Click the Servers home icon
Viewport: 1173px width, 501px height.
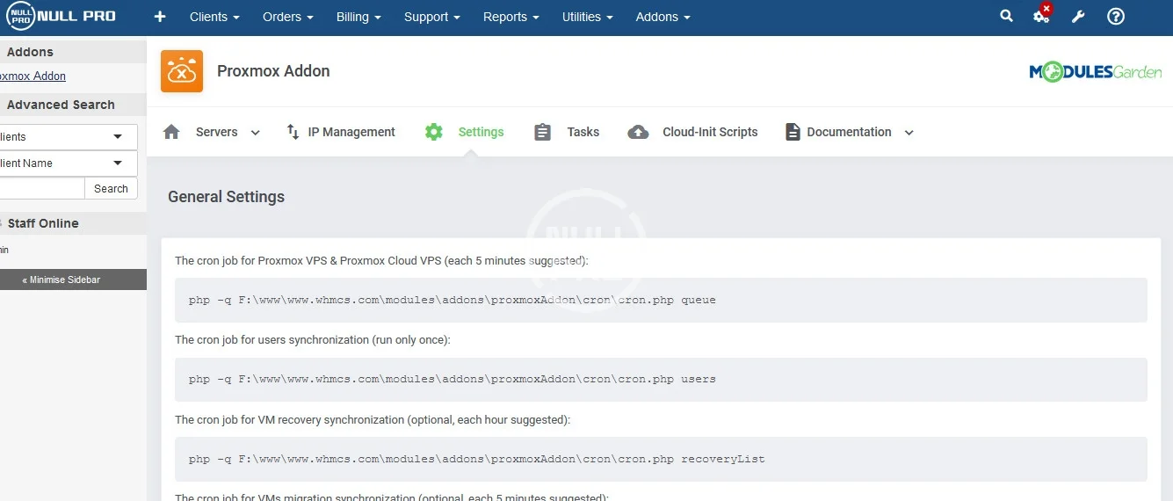click(171, 132)
